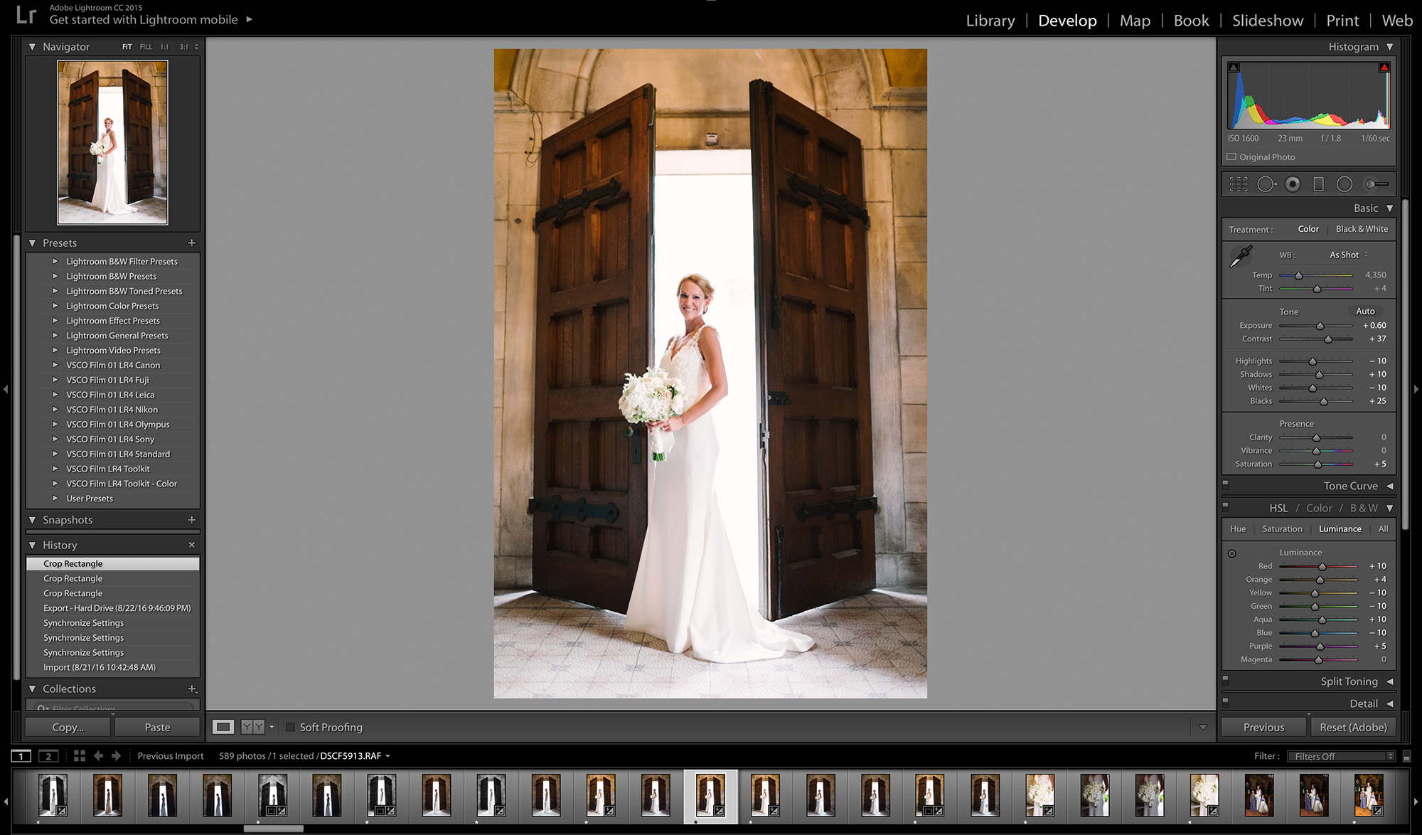Collapse the History panel

tap(32, 545)
